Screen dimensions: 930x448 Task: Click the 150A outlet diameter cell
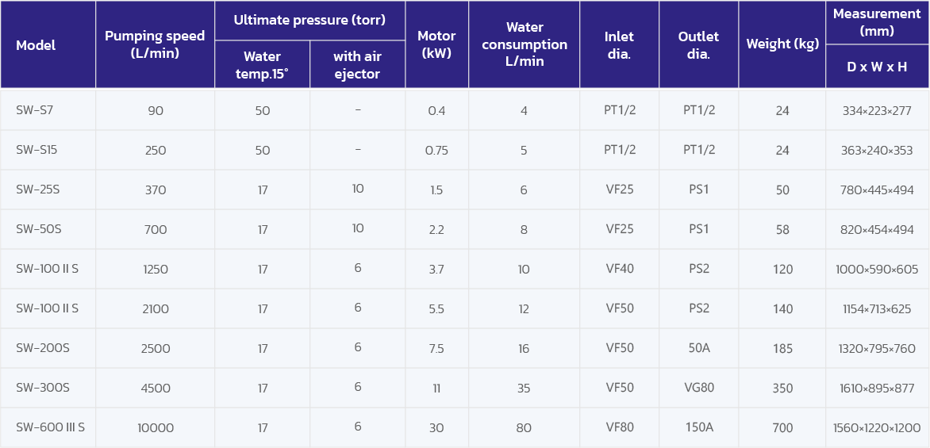(x=699, y=427)
